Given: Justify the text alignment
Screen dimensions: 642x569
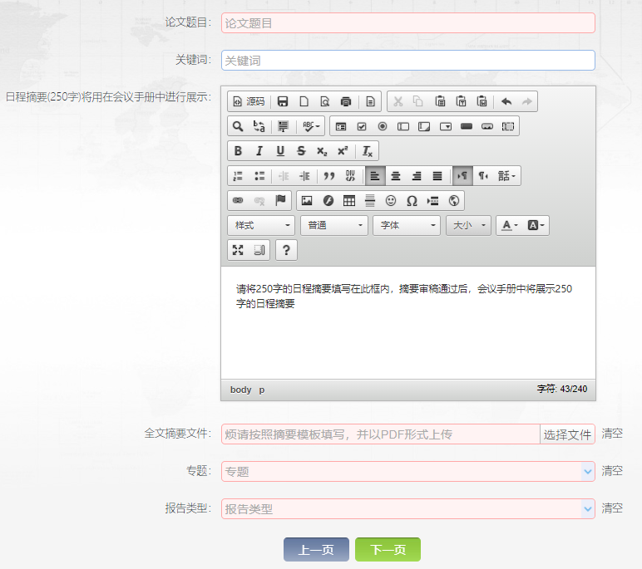Looking at the screenshot, I should click(x=437, y=176).
